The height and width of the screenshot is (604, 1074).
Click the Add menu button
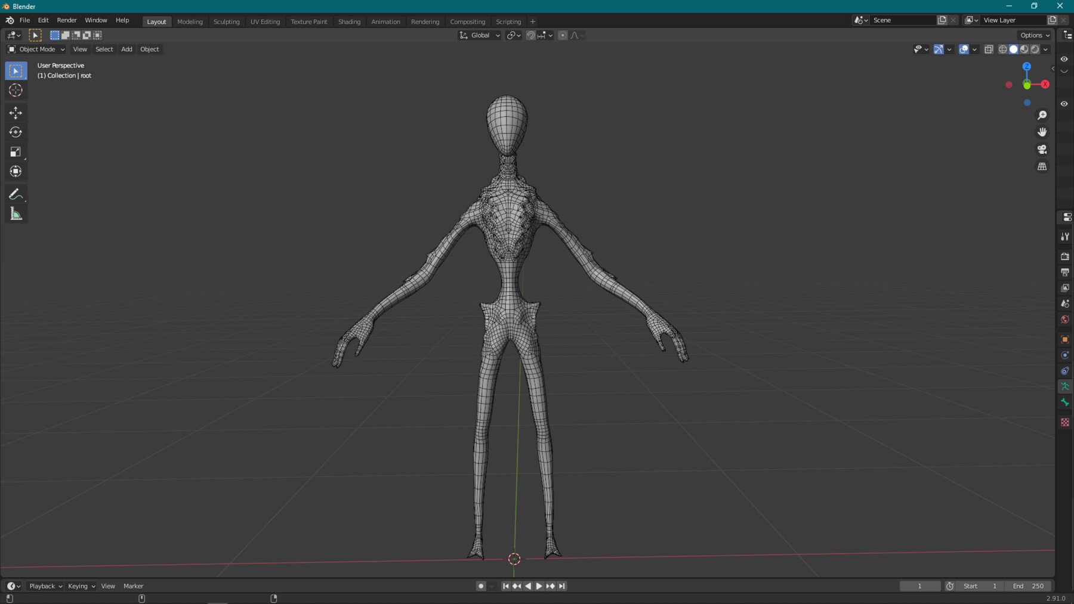(126, 49)
